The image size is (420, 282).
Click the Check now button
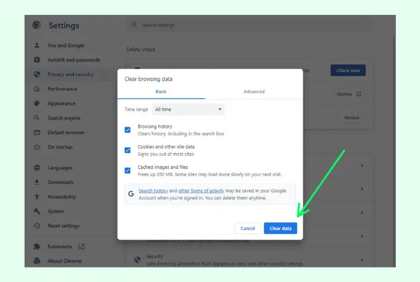pyautogui.click(x=348, y=70)
